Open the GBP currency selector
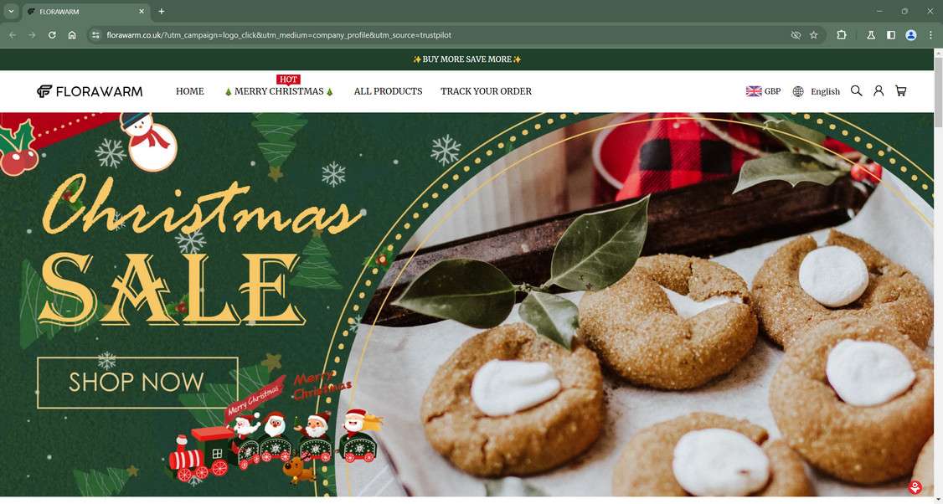 point(763,91)
